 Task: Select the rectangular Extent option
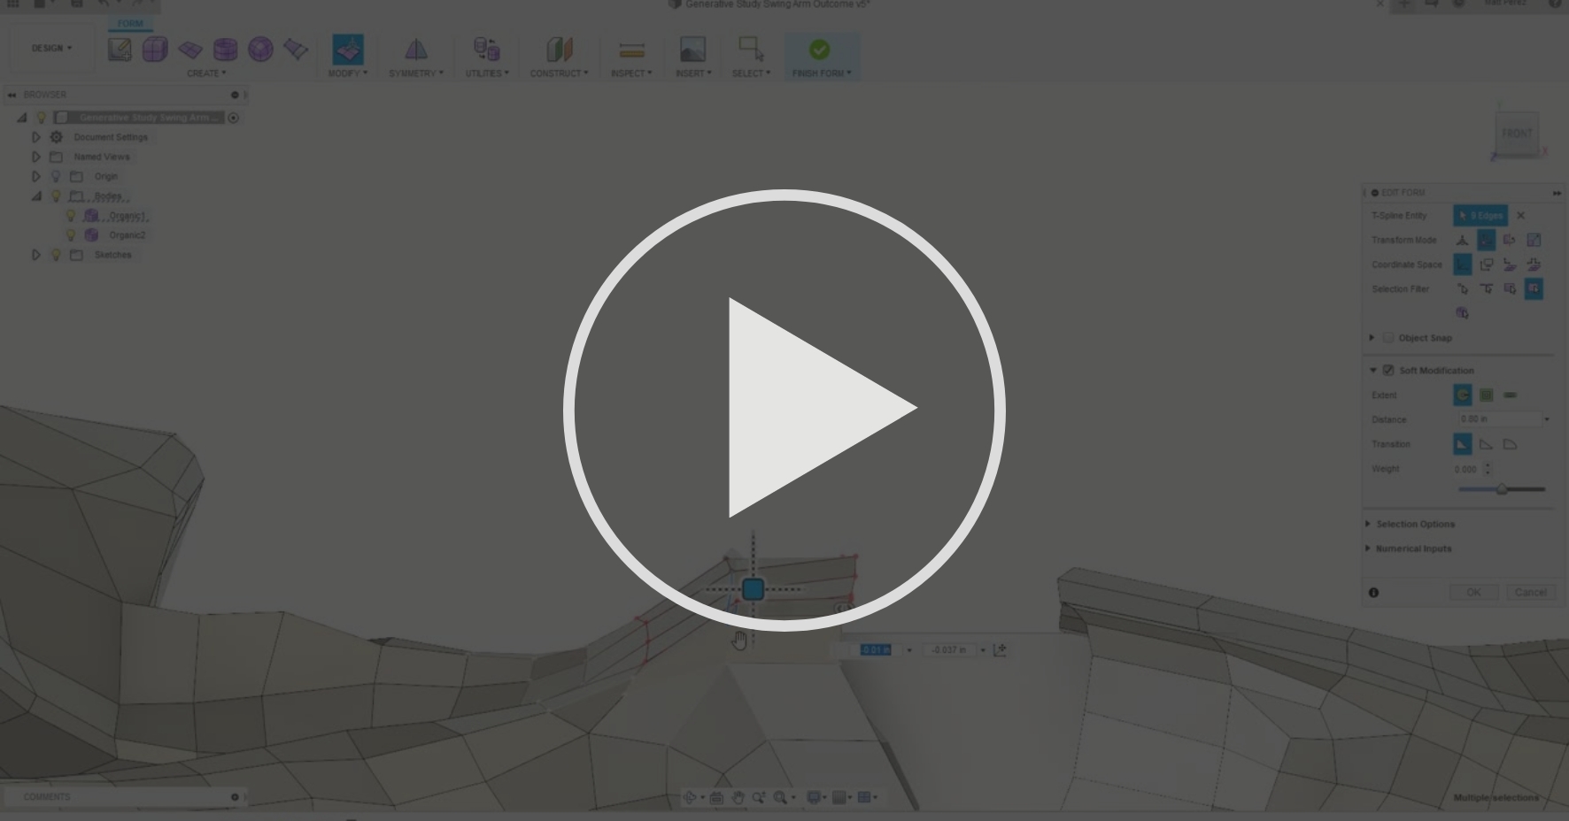tap(1487, 395)
